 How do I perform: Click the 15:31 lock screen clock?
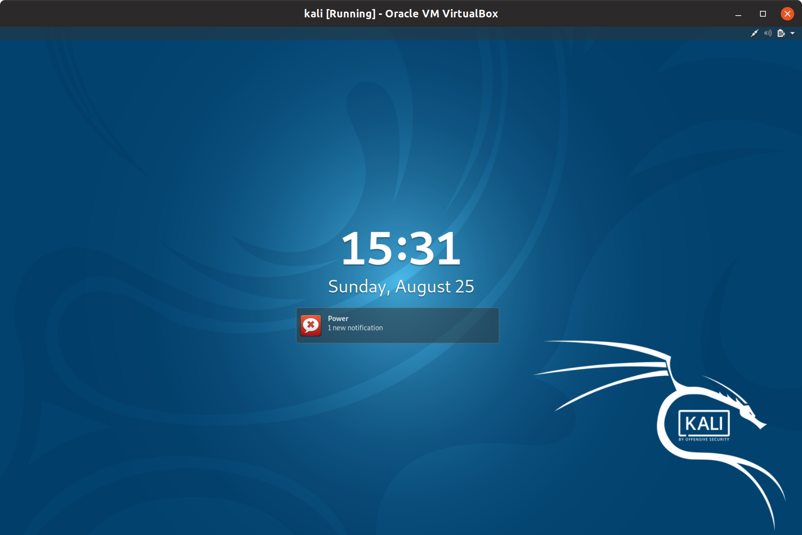click(x=401, y=249)
